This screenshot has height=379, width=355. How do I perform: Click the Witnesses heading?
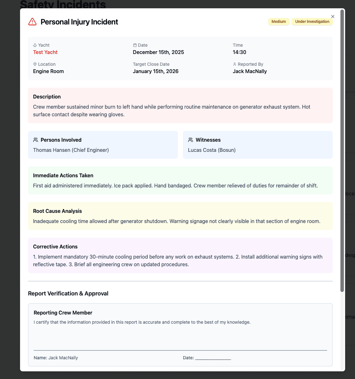click(208, 140)
